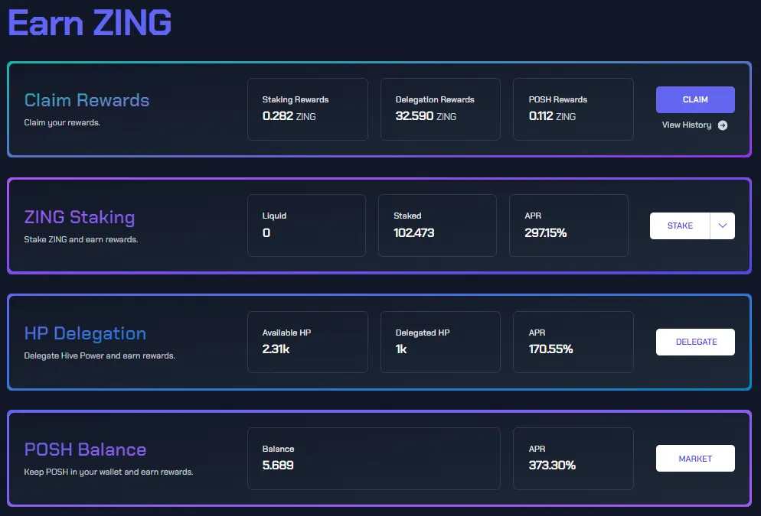Click the ZING Staking heading
Image resolution: width=761 pixels, height=516 pixels.
pos(80,217)
